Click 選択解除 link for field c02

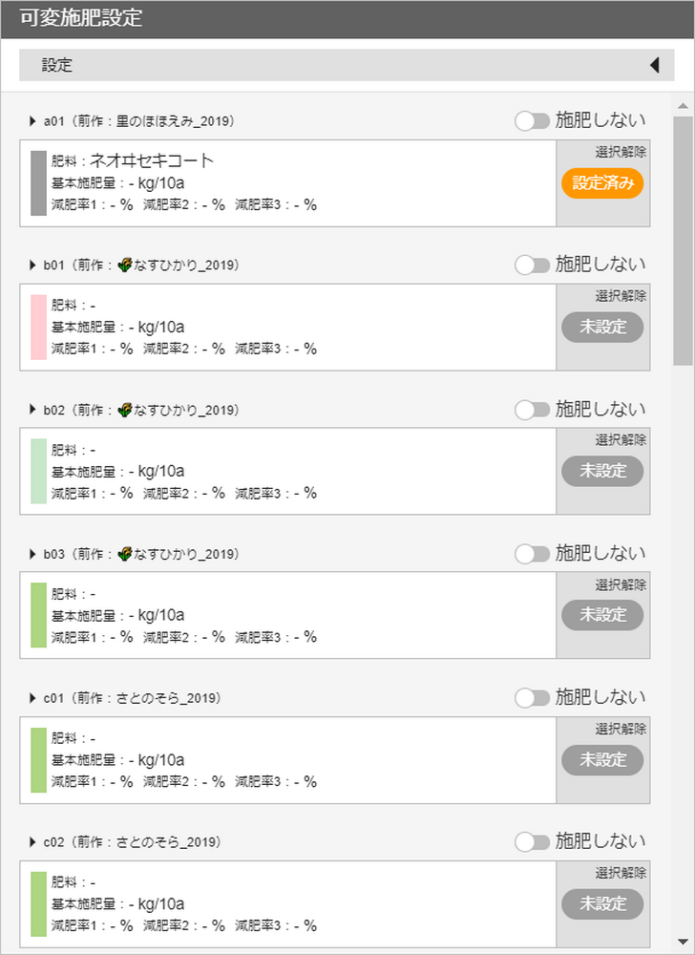point(621,873)
